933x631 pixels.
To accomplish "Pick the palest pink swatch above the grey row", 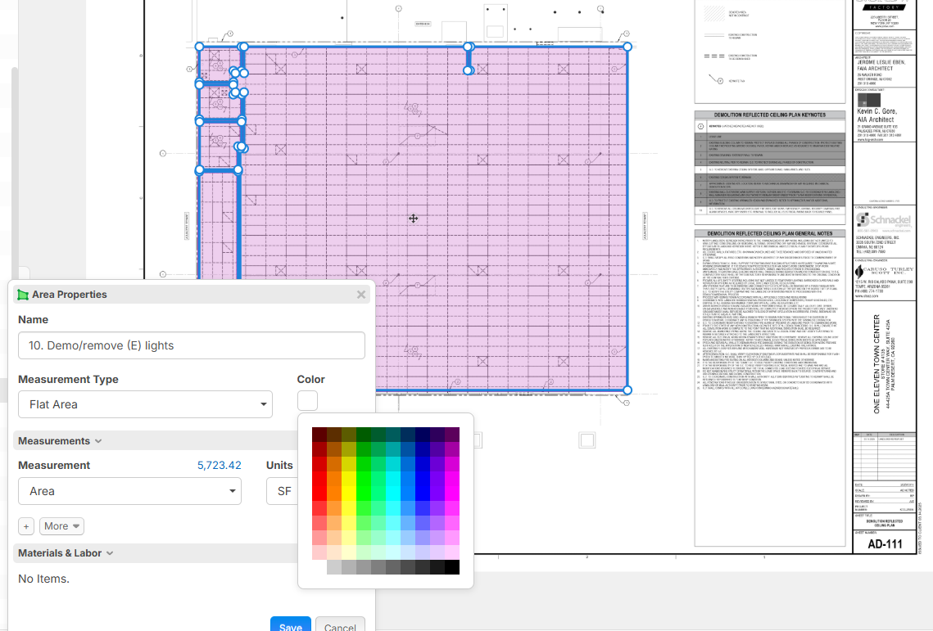I will (x=319, y=552).
